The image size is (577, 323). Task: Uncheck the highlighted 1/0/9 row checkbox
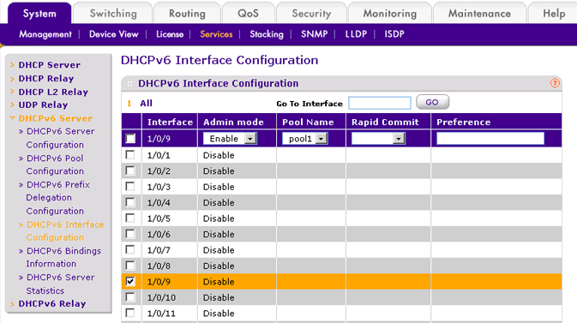[130, 281]
